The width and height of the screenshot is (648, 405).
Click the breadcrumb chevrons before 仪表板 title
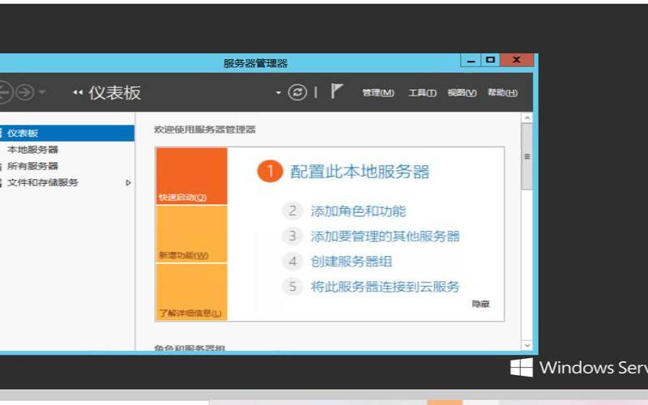(x=78, y=92)
